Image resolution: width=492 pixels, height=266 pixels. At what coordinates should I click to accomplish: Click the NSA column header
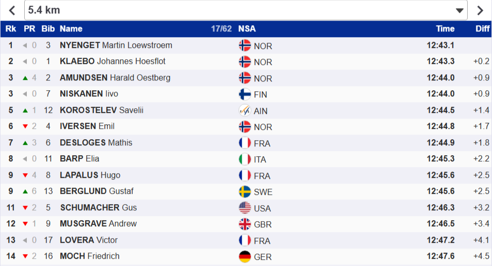coord(247,29)
